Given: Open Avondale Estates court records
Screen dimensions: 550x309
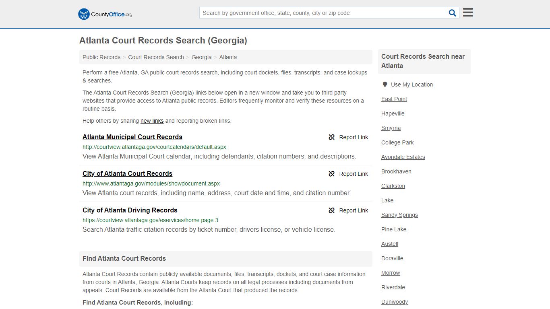Looking at the screenshot, I should 403,157.
